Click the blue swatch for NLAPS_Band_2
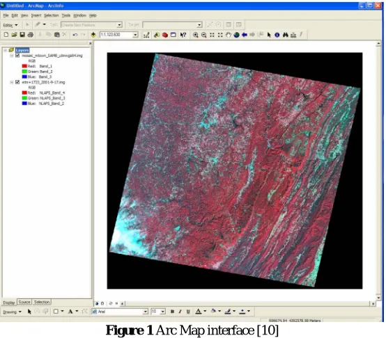Viewport: 386px width, 338px height. tap(24, 104)
